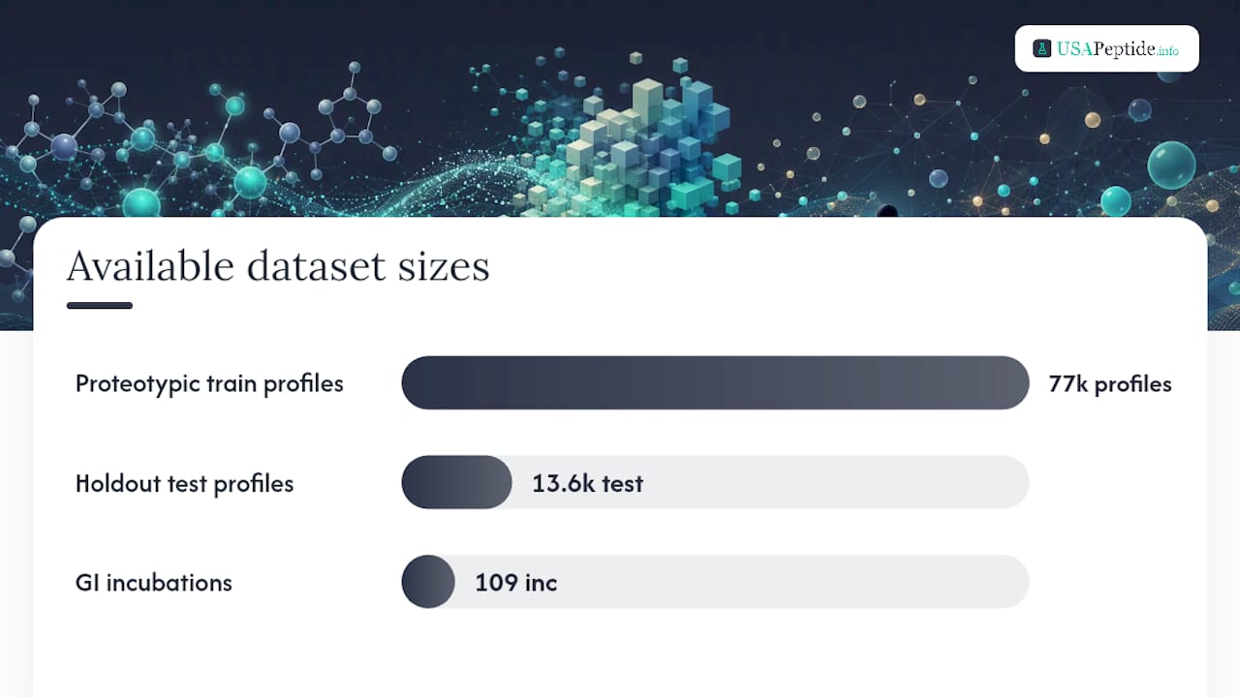
Task: Click the full Proteotypic train profiles bar
Action: coord(715,383)
